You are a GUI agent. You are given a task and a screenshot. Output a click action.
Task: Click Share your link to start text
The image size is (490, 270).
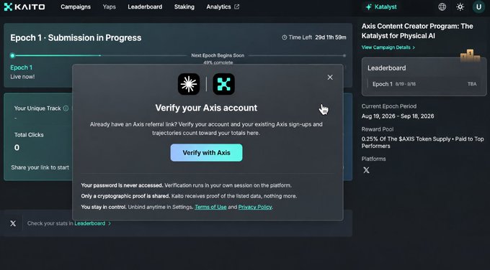click(40, 167)
